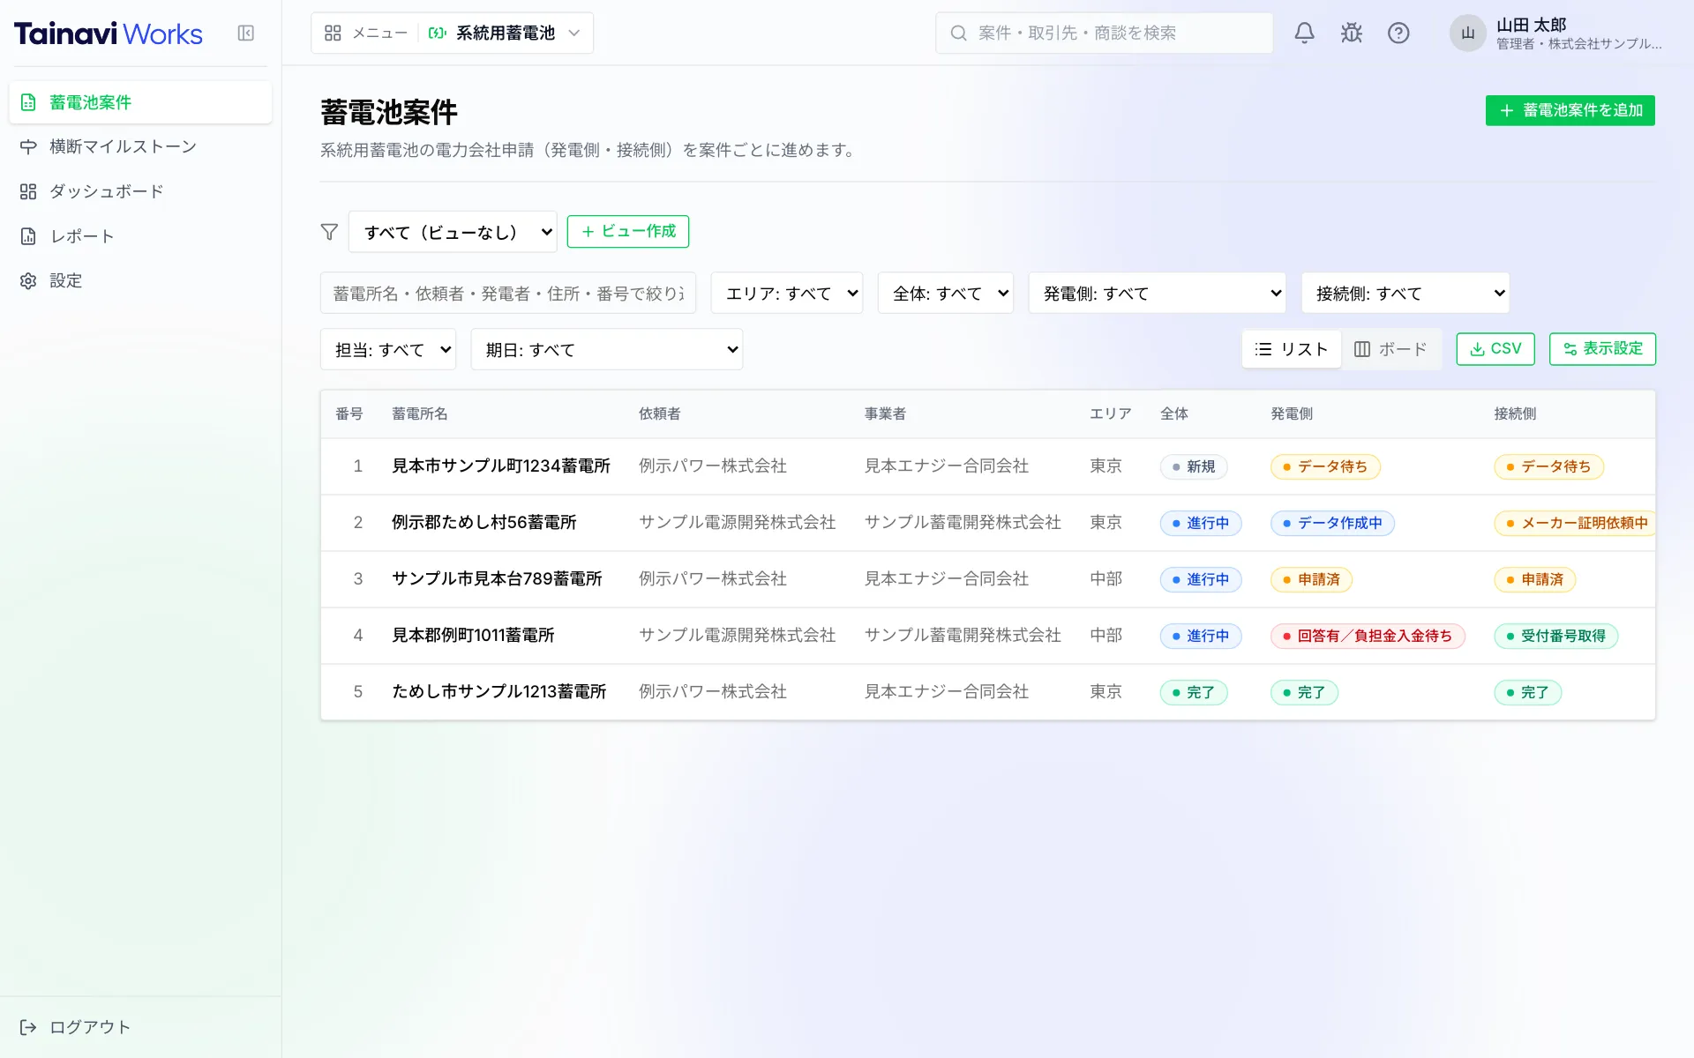Open the 全体: すべて filter
This screenshot has height=1058, width=1694.
click(x=946, y=294)
